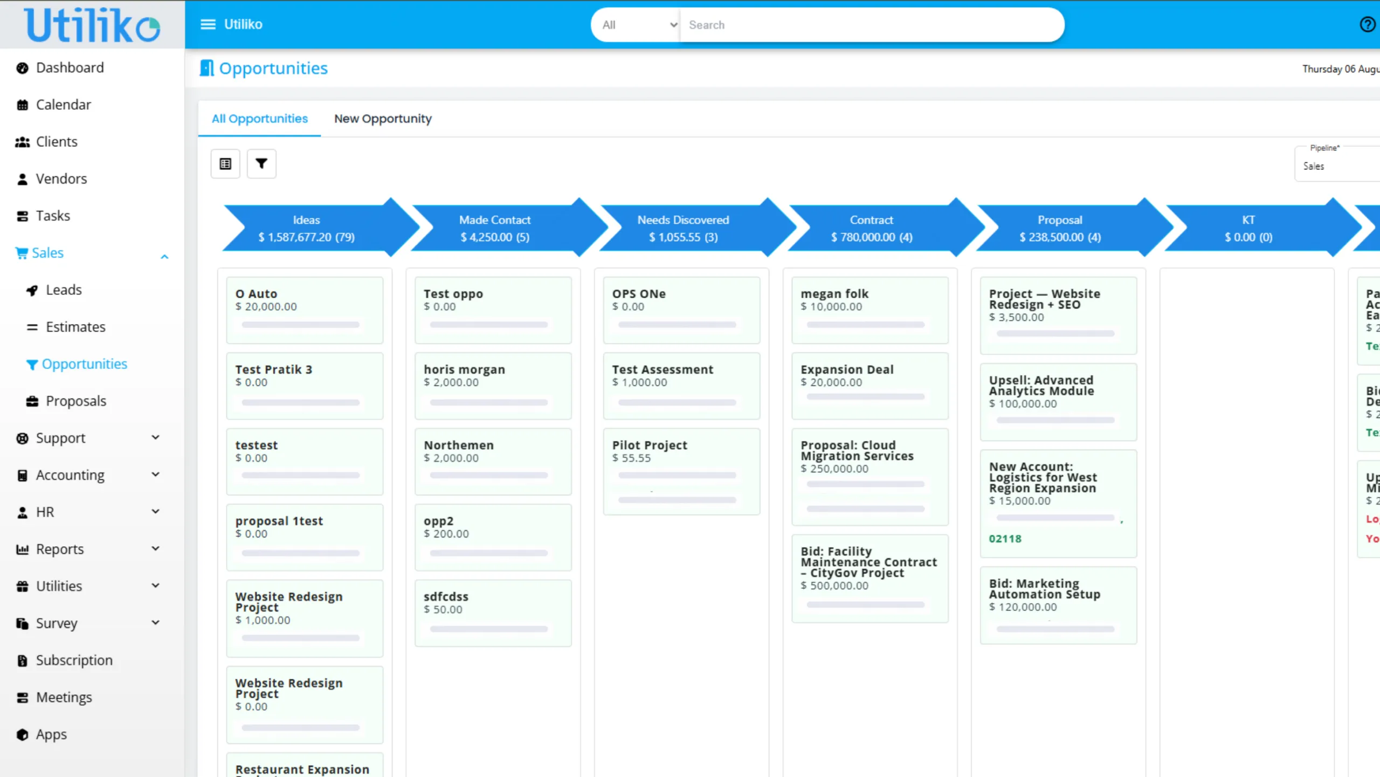Expand the Support submenu chevron
The image size is (1380, 777).
pos(155,437)
